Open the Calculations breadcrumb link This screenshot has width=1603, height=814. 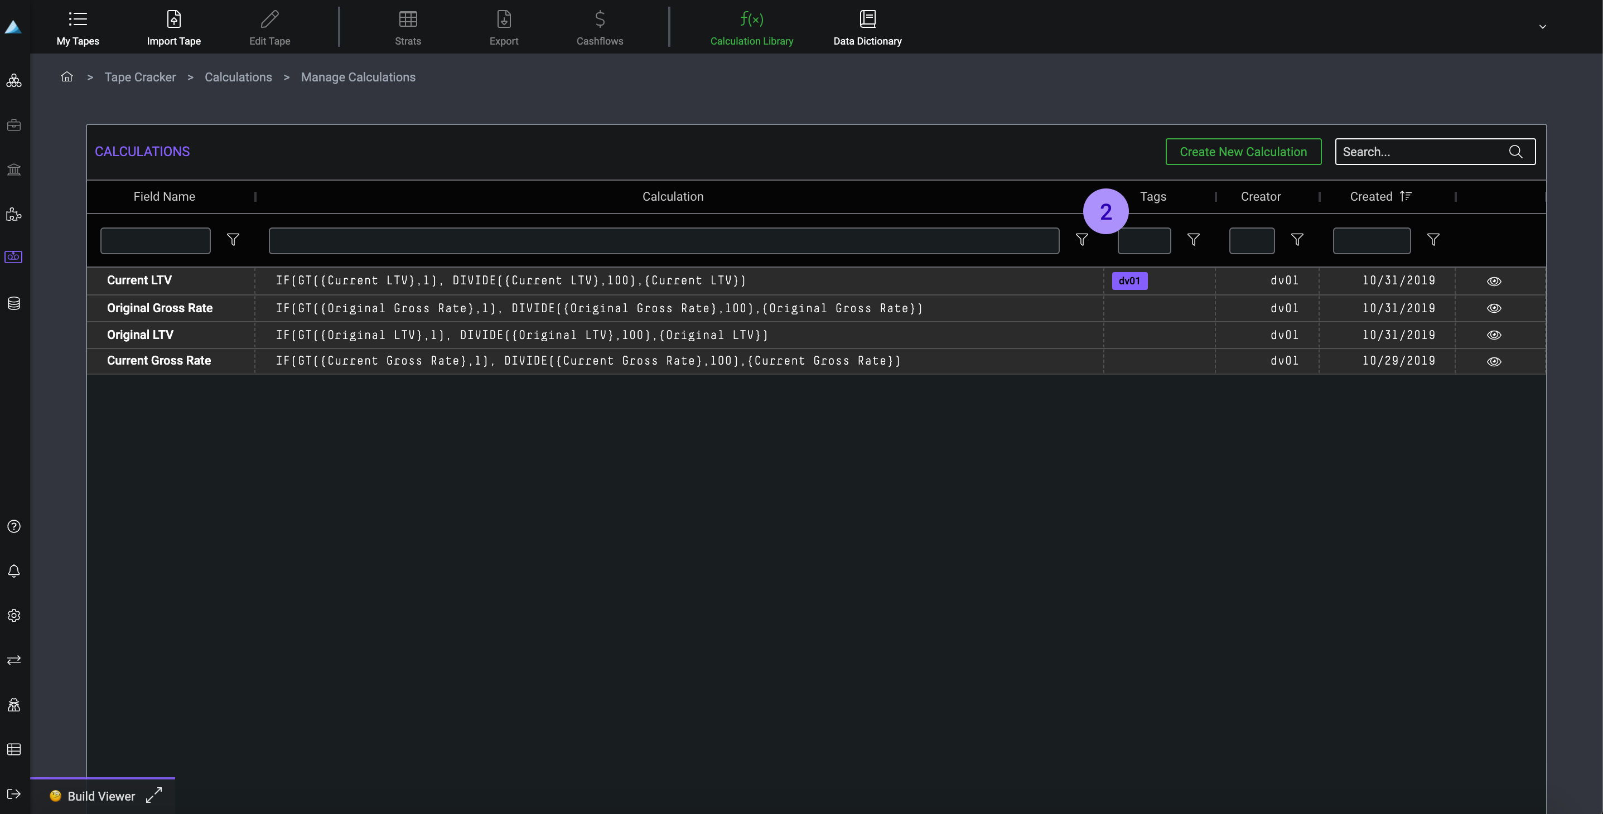(238, 77)
